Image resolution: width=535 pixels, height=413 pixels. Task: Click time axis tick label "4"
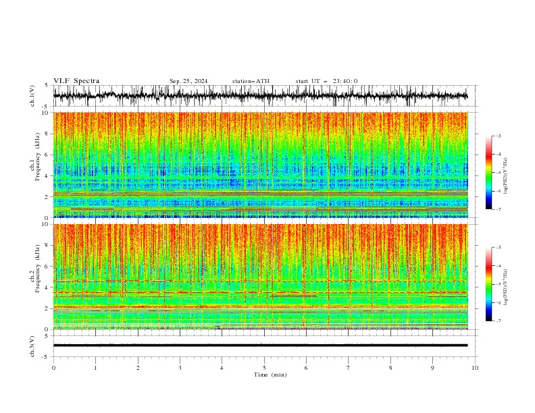(x=222, y=368)
